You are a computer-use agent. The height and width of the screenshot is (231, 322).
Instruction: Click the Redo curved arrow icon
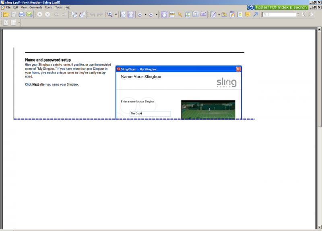click(x=100, y=14)
